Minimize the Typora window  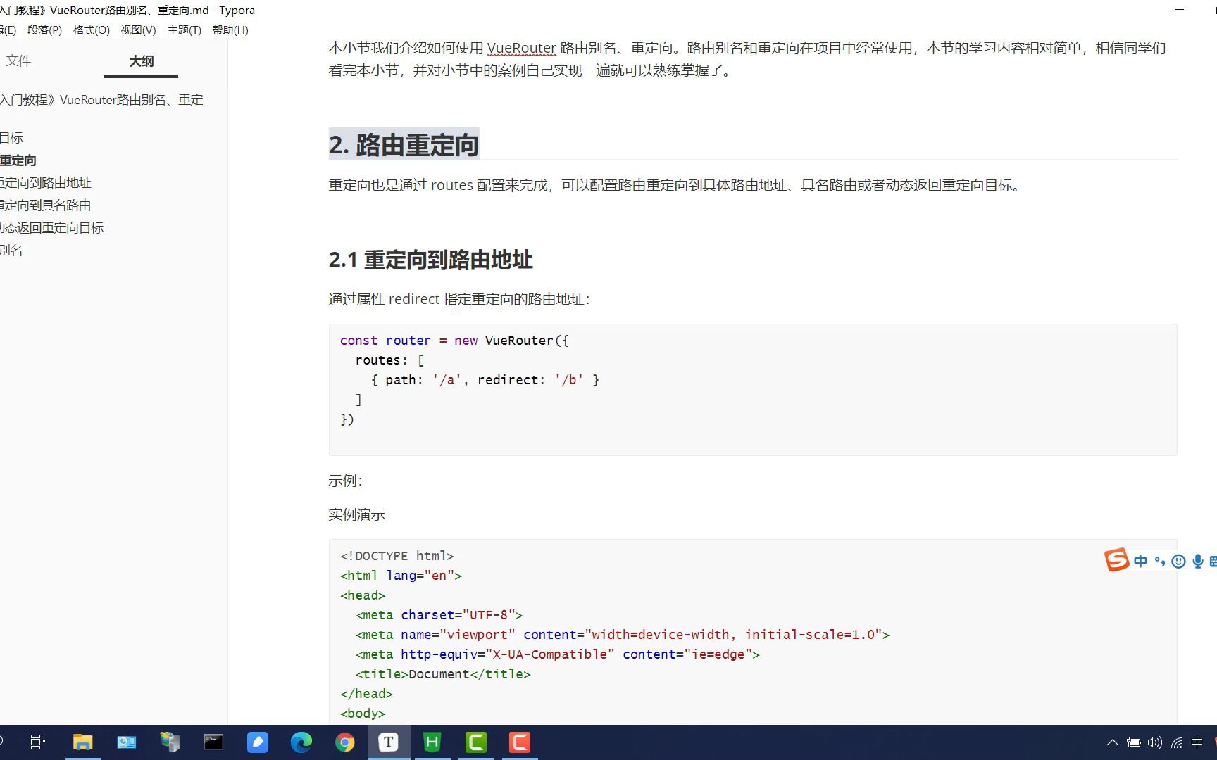(1180, 10)
